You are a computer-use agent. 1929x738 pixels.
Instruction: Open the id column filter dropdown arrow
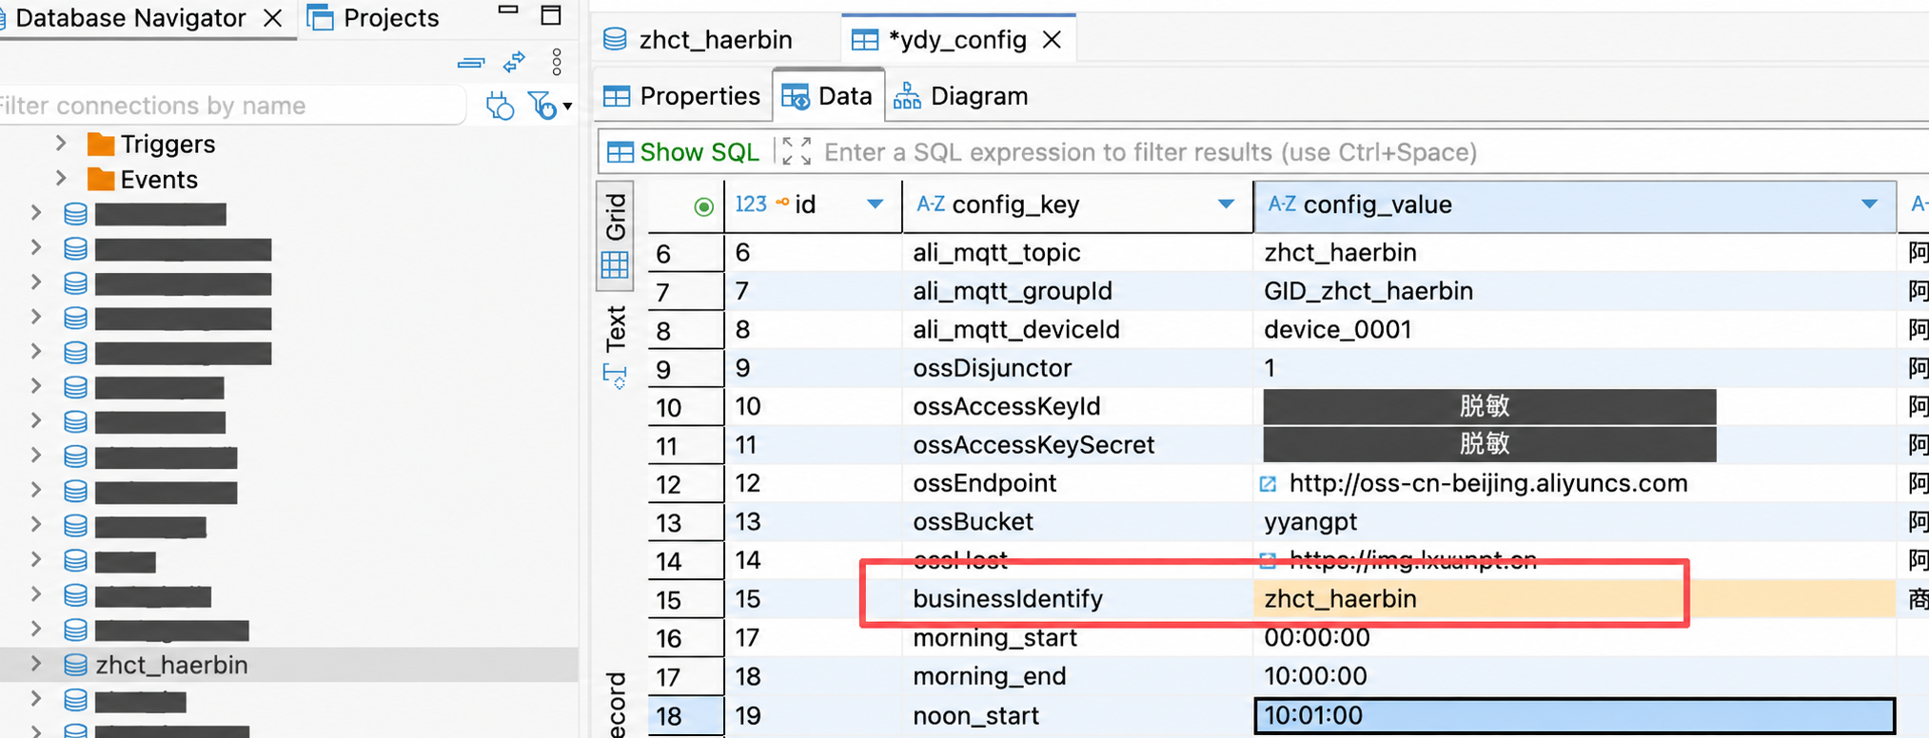[x=875, y=204]
